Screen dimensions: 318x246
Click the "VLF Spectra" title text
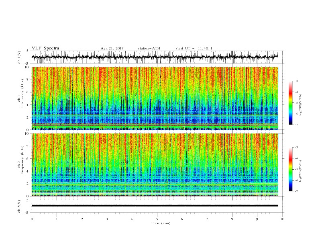pyautogui.click(x=45, y=48)
